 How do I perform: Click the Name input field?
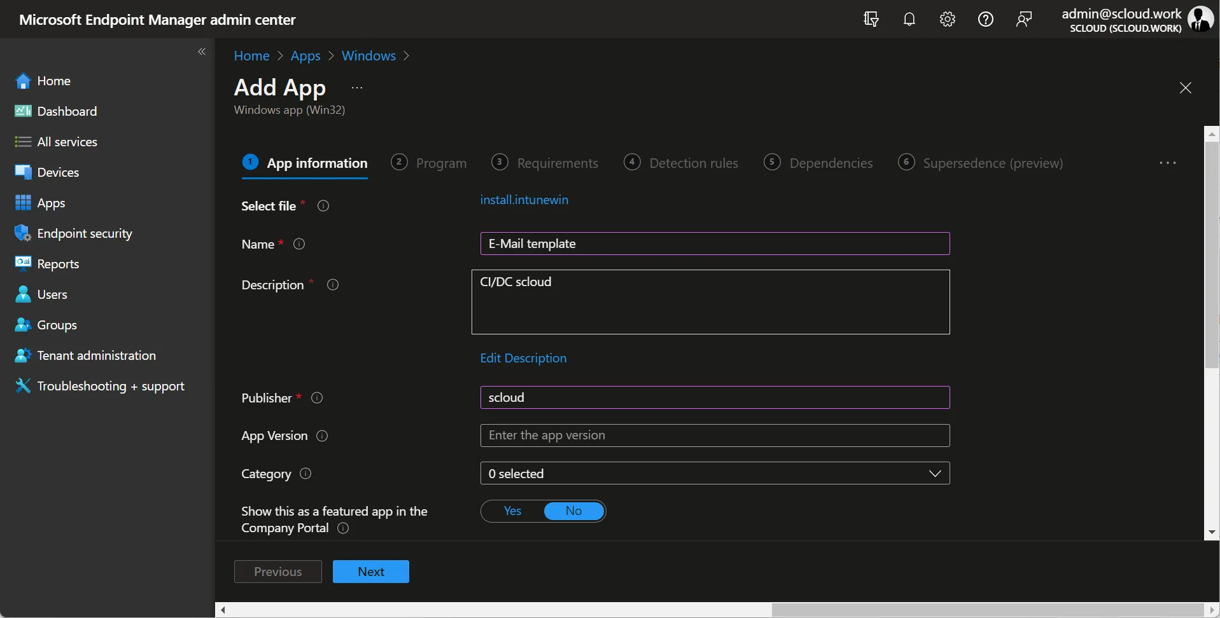pos(715,244)
